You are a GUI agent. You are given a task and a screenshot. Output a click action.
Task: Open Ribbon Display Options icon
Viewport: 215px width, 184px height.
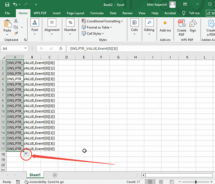pos(185,4)
